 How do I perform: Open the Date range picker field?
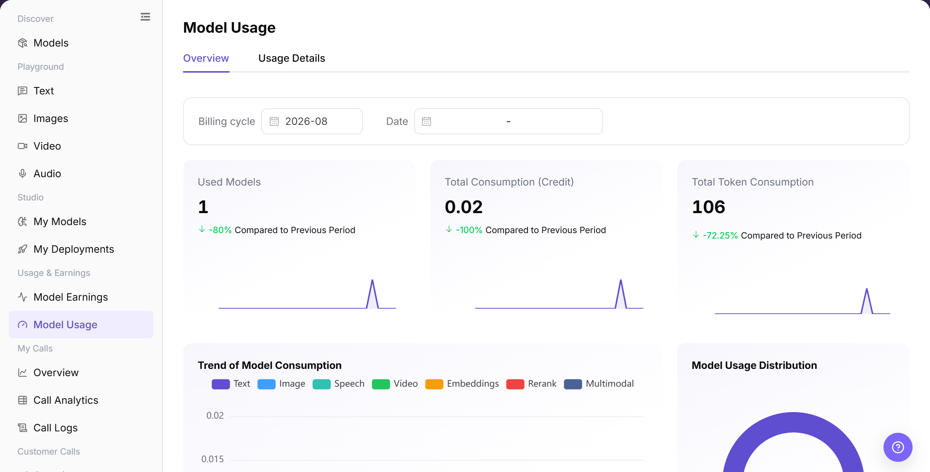[x=509, y=121]
